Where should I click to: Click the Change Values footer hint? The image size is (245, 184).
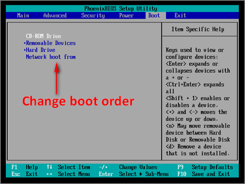pos(138,167)
